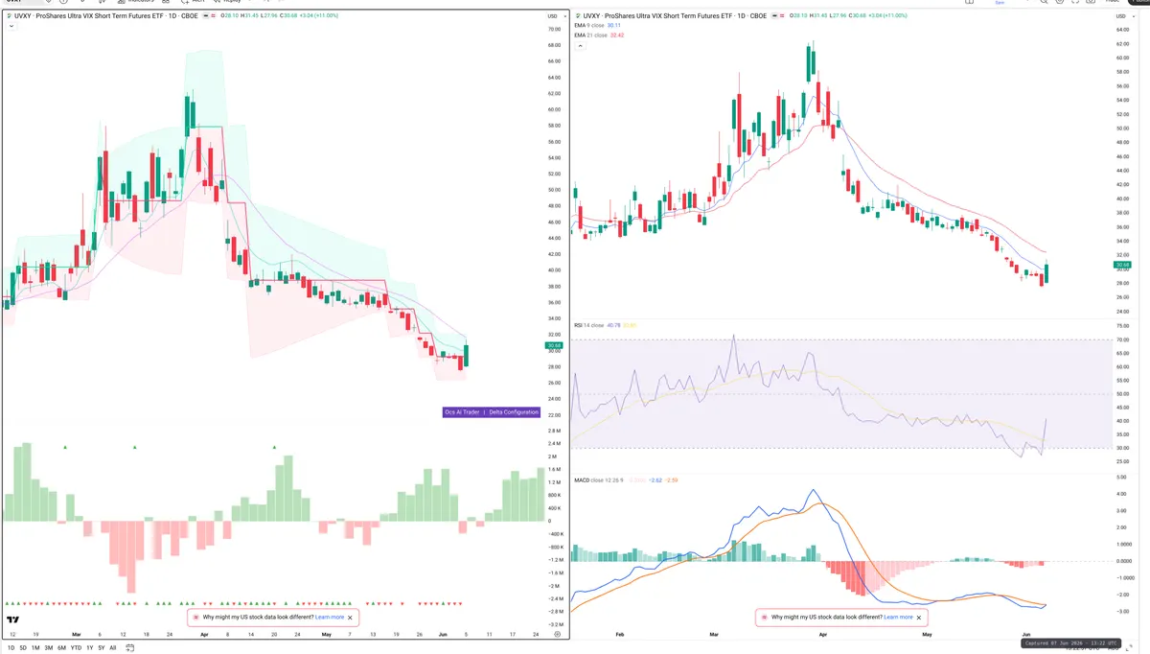
Task: Open Learn more link in left chart notice
Action: click(x=330, y=618)
